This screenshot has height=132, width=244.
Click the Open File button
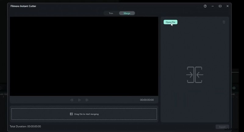point(170,22)
